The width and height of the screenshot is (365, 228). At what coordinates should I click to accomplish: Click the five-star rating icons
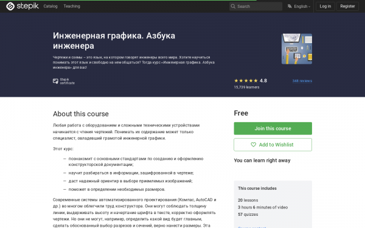pos(246,81)
